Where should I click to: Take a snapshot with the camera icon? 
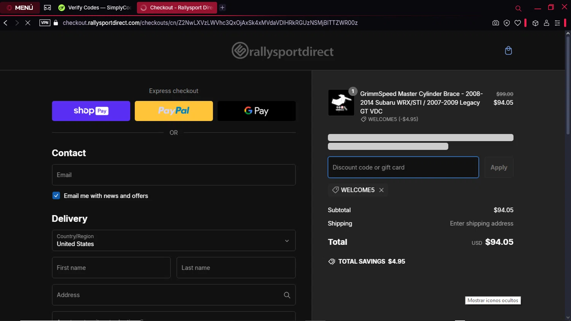coord(496,23)
